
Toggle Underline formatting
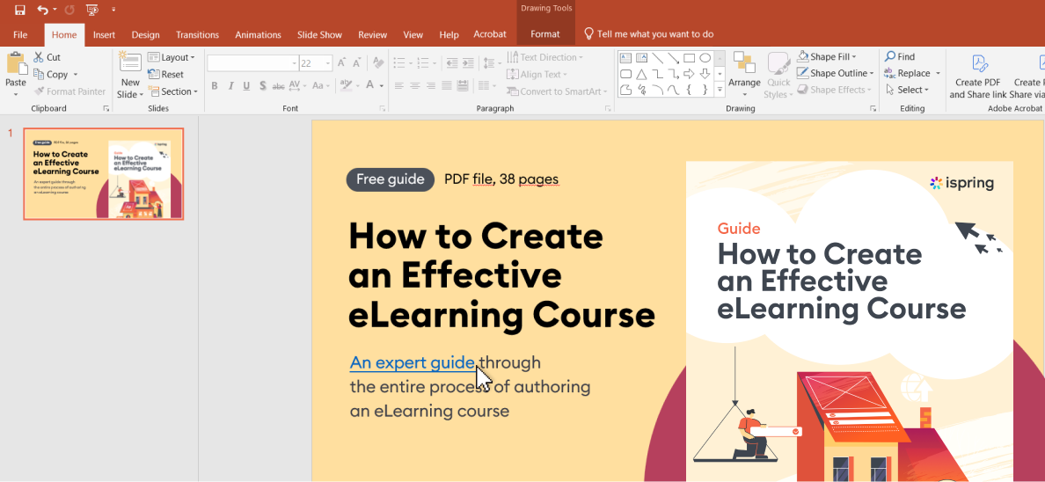pos(246,85)
